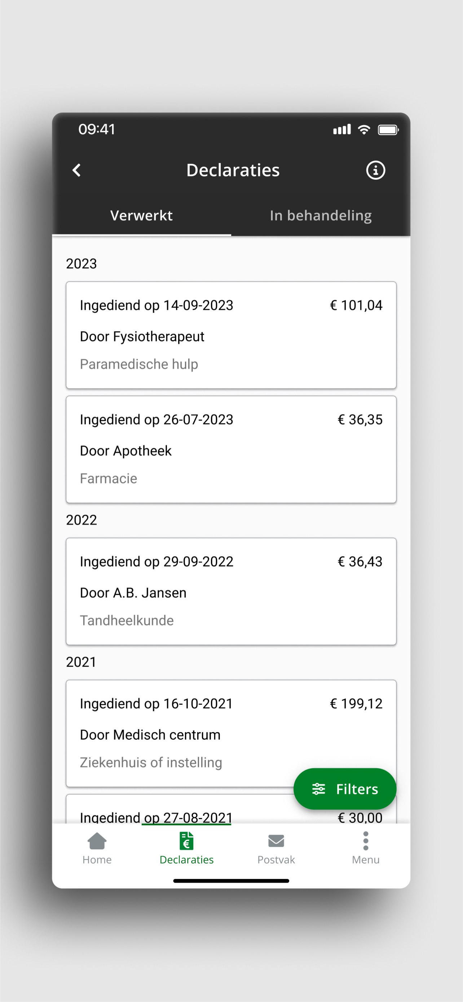Viewport: 463px width, 1002px height.
Task: Switch to the In behandeling tab
Action: click(x=321, y=215)
